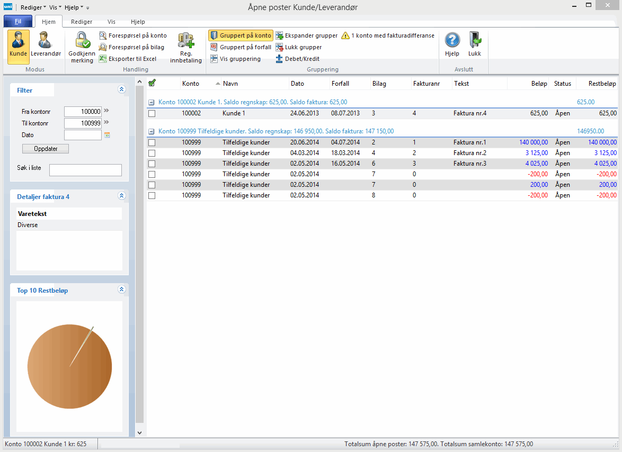The width and height of the screenshot is (622, 452).
Task: Collapse Konto 100002 Kunde 1 group
Action: click(152, 102)
